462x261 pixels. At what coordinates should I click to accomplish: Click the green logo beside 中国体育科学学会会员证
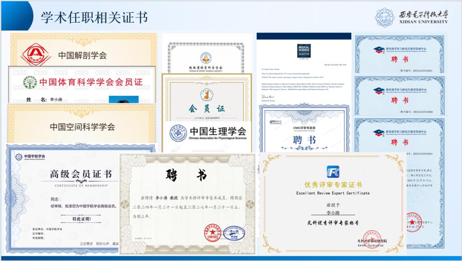(x=30, y=82)
